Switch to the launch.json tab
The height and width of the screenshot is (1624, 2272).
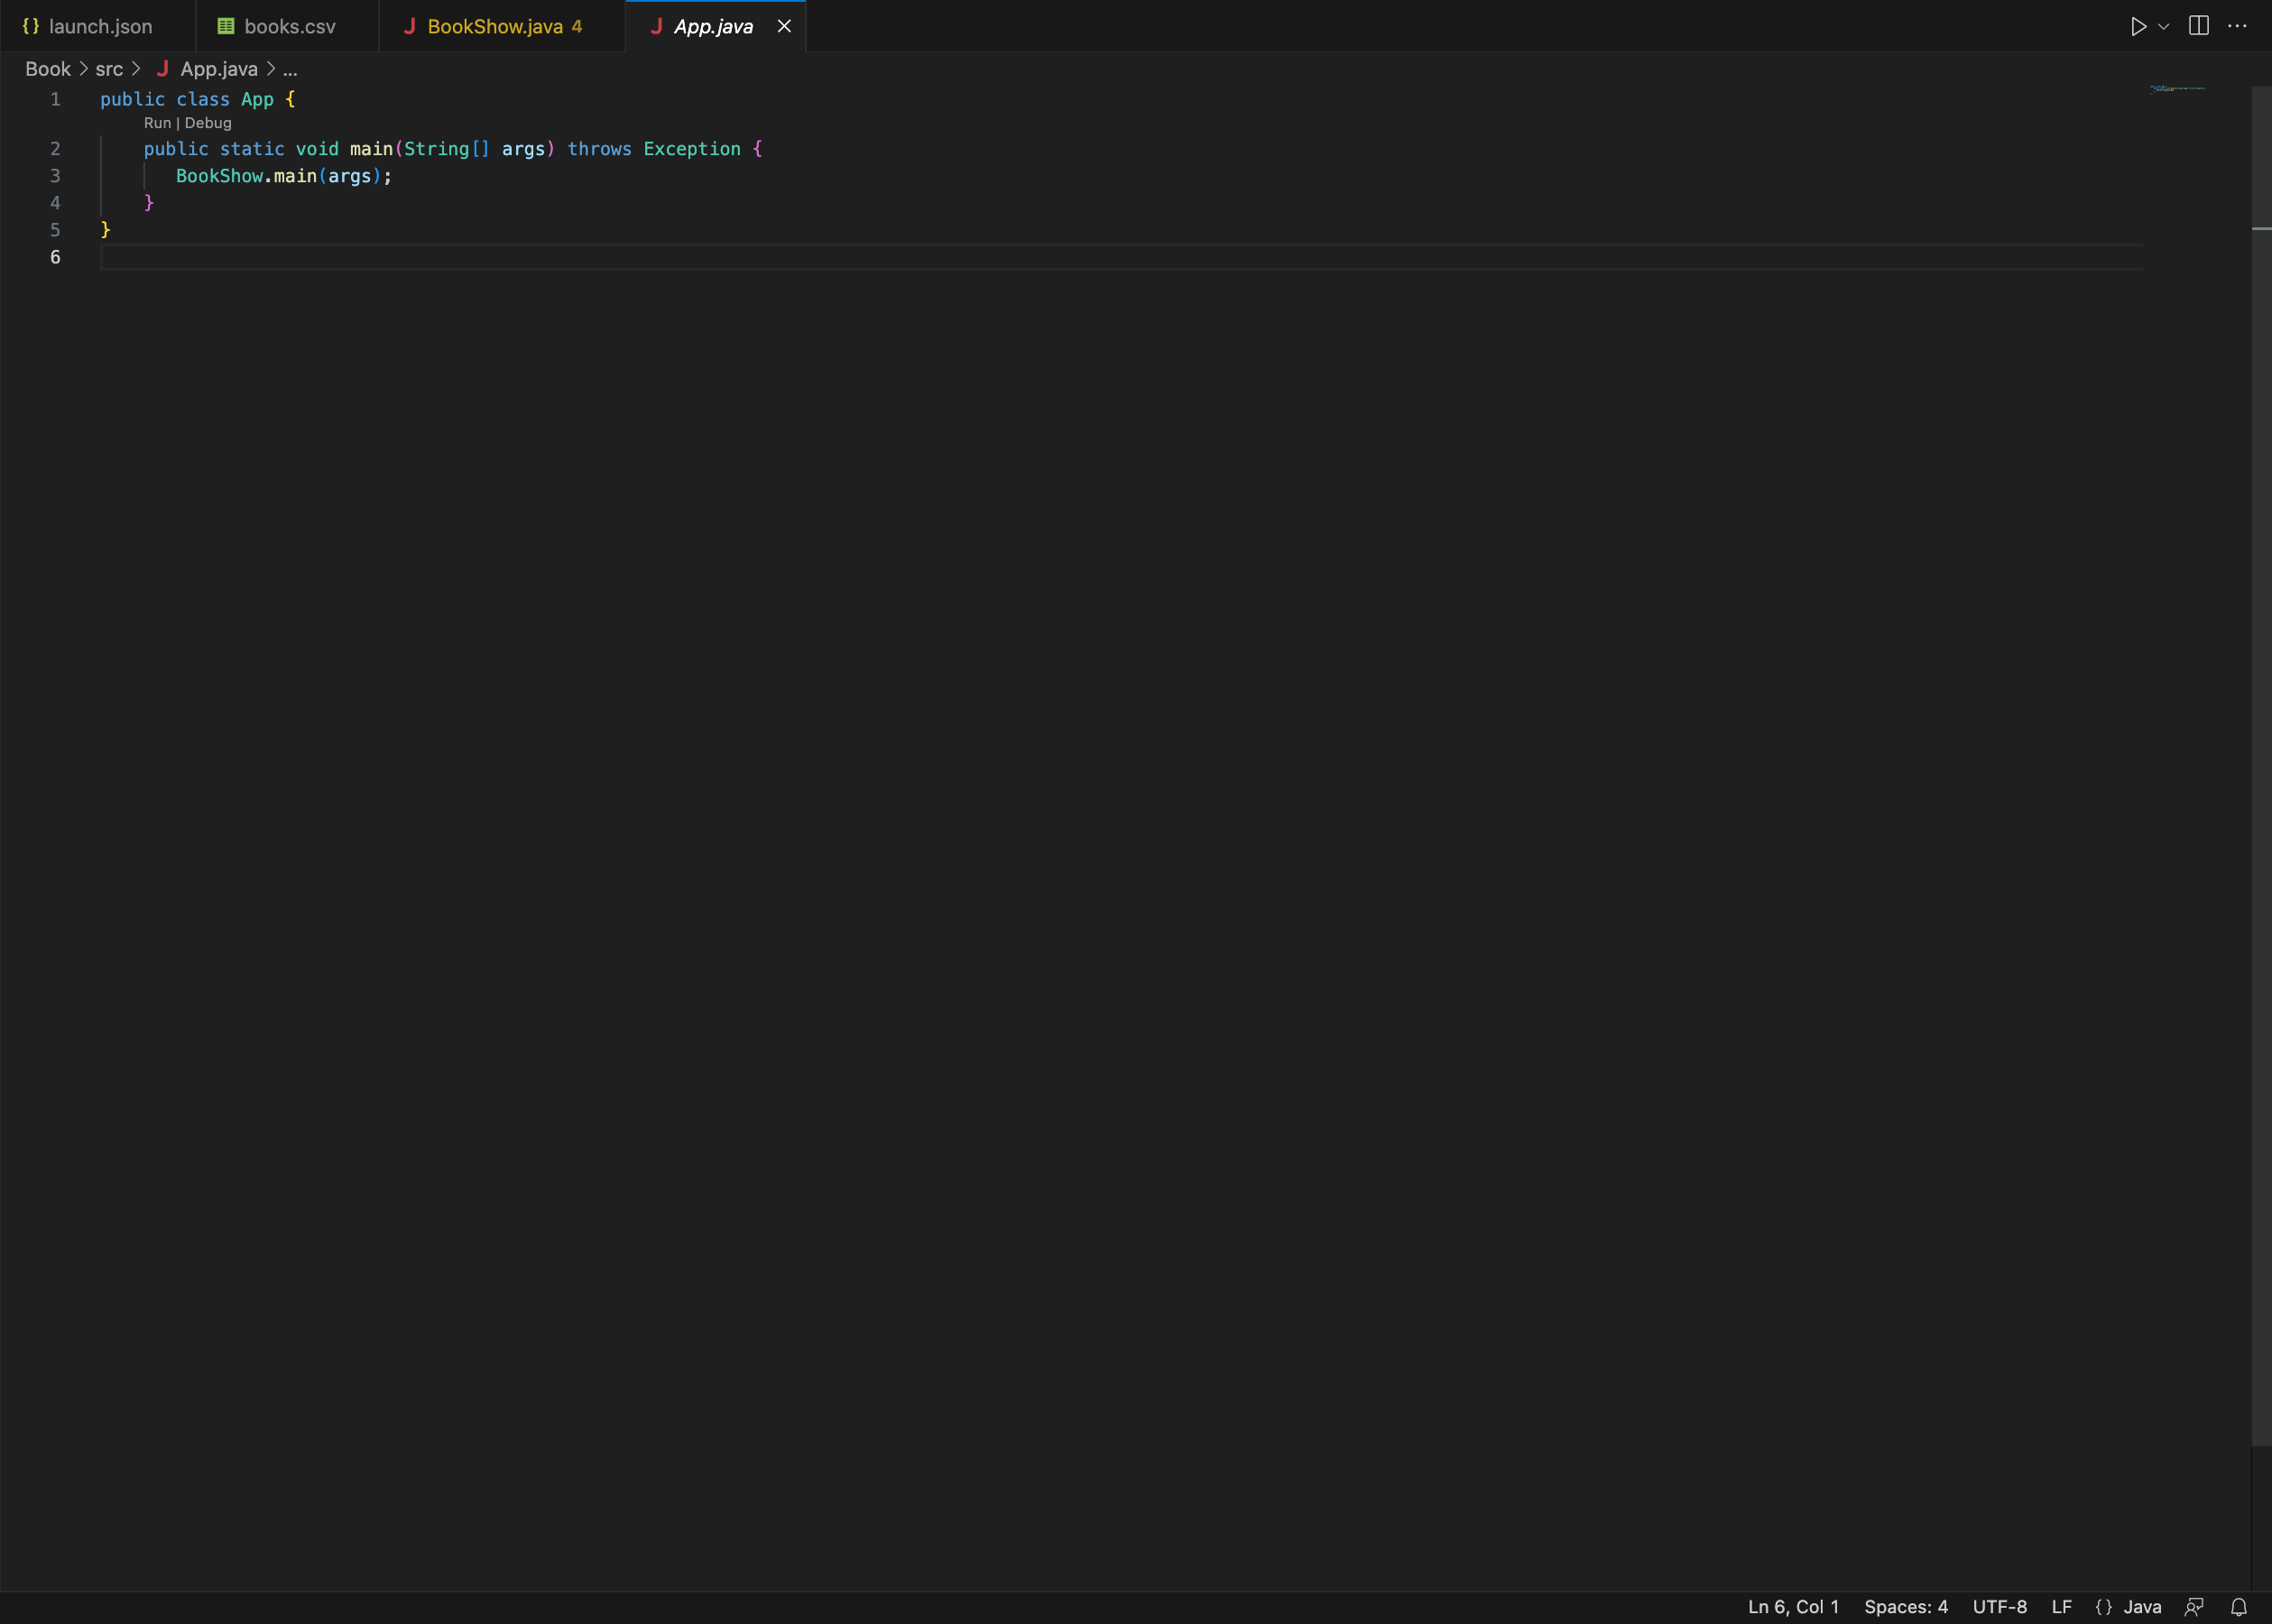100,26
